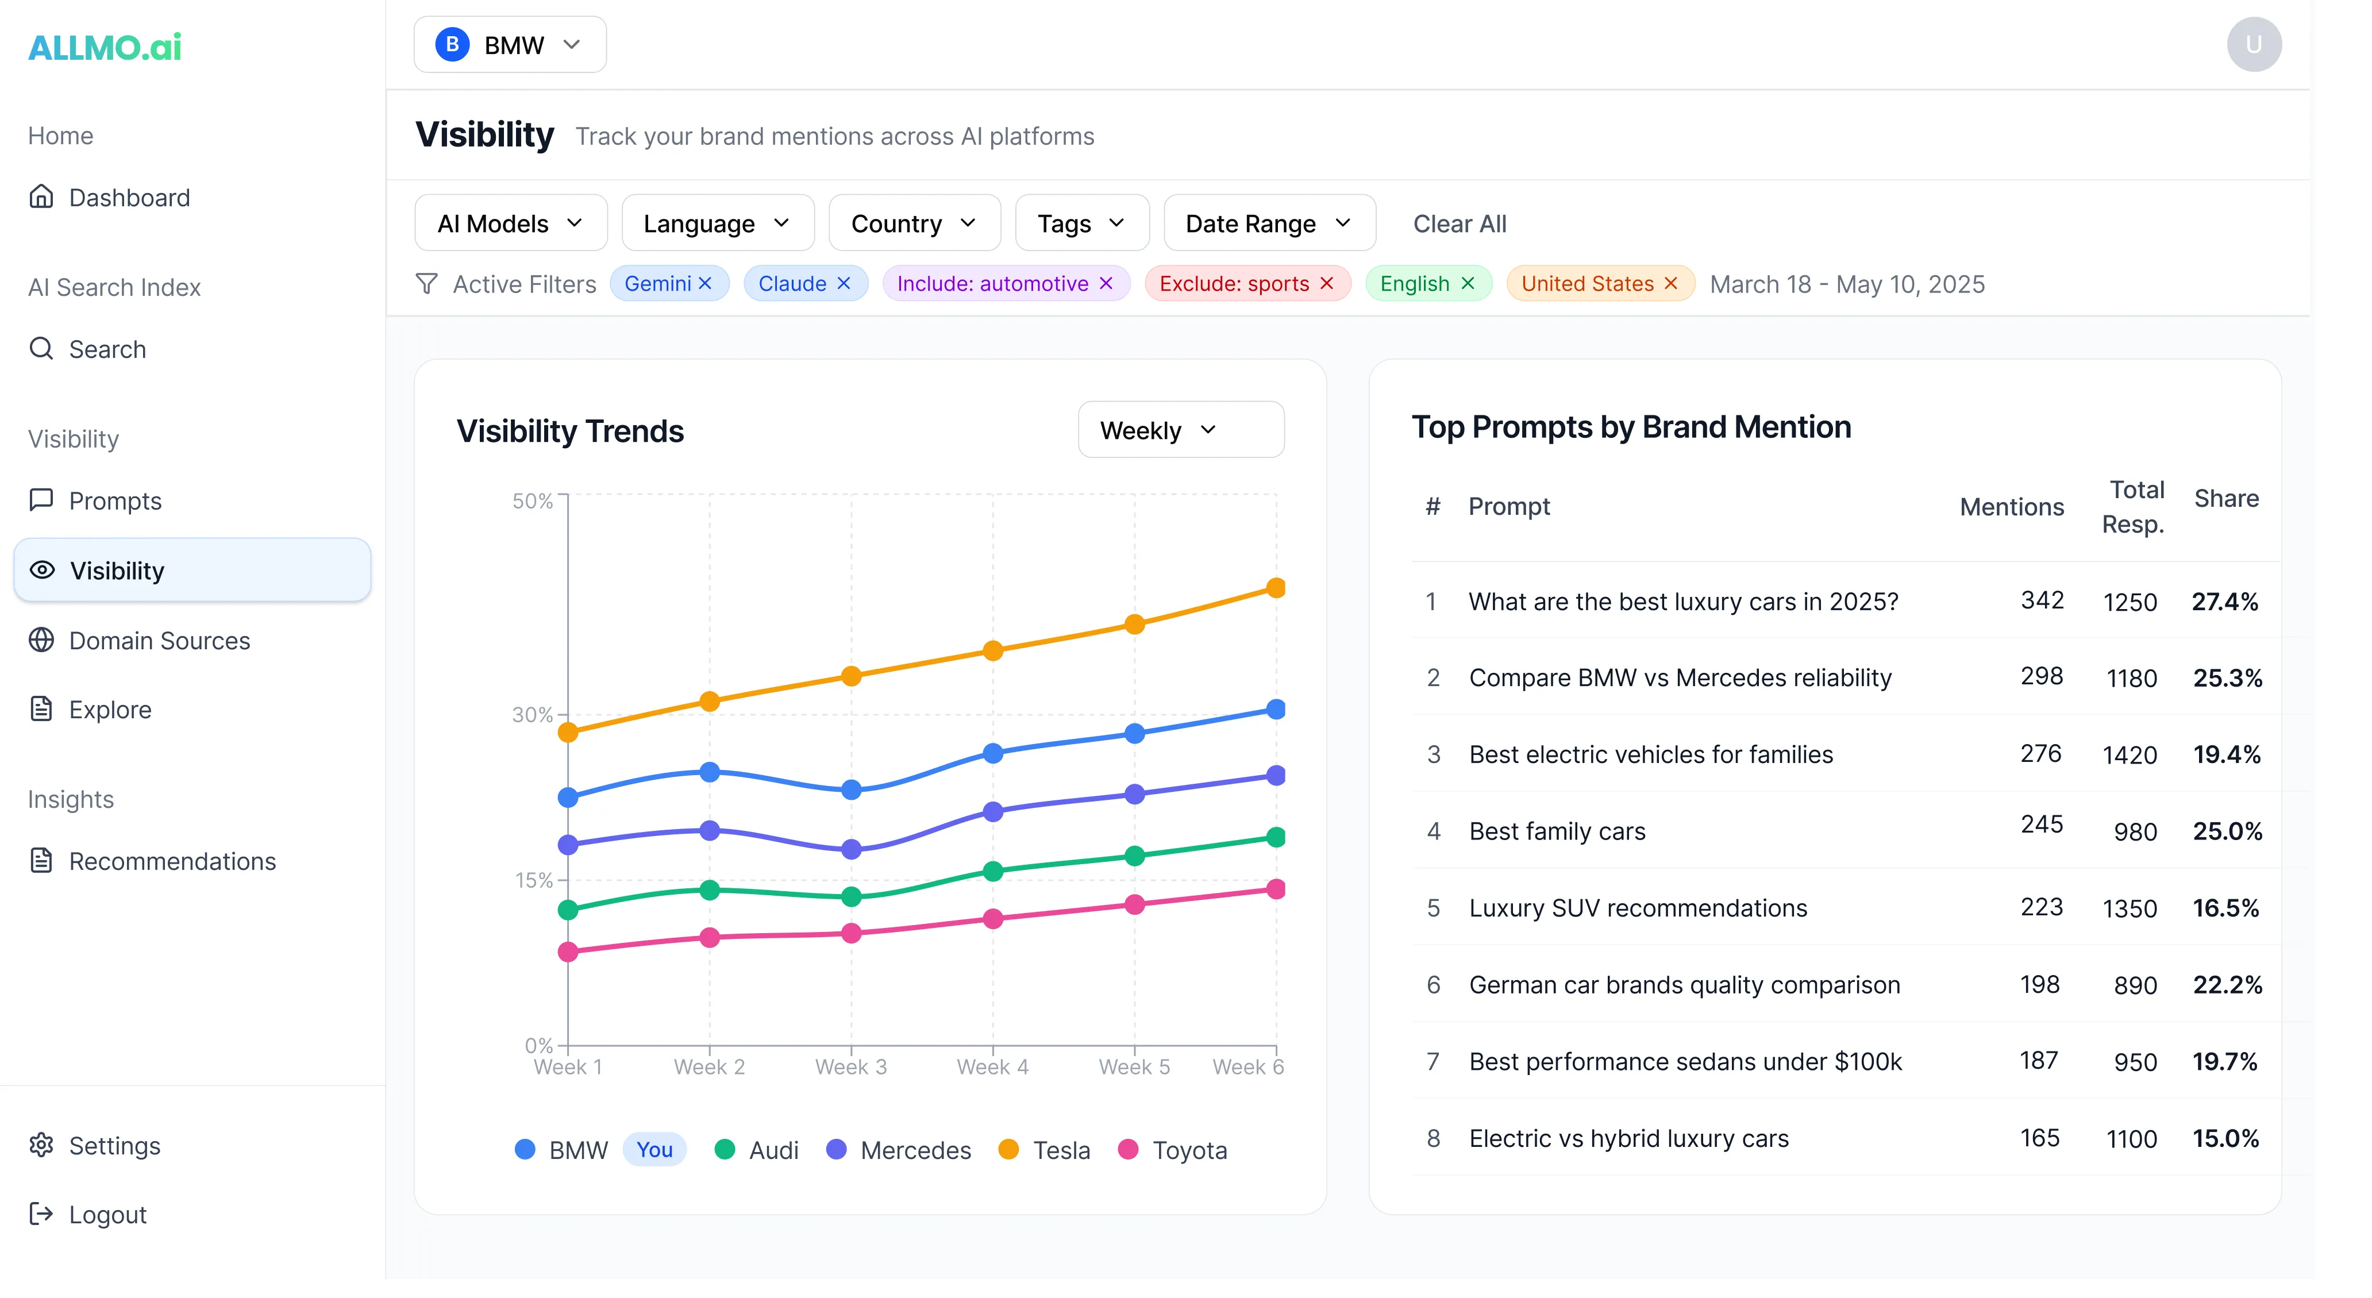This screenshot has width=2372, height=1298.
Task: Toggle the Mercedes series in chart legend
Action: (899, 1149)
